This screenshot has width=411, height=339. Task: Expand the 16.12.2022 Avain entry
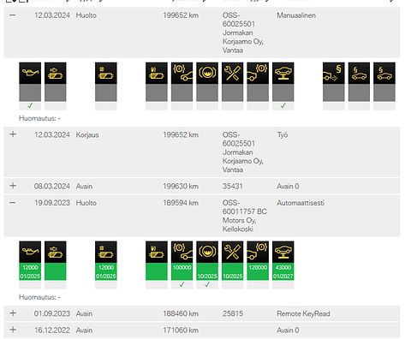13,330
